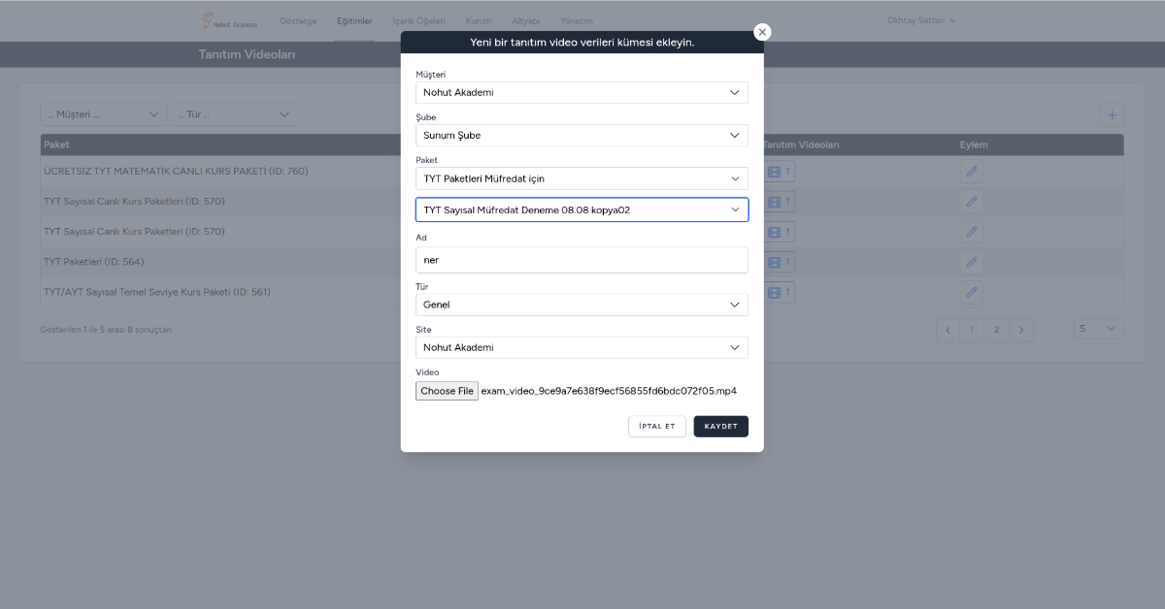Screen dimensions: 1165x609
Task: Click edit pencil for TYT Paketleri row
Action: click(972, 262)
